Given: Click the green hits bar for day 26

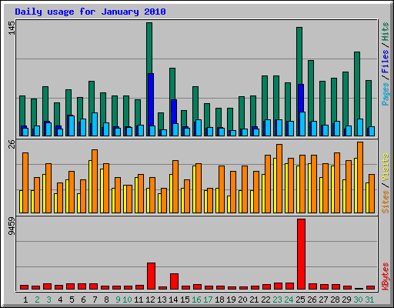Looking at the screenshot, I should (311, 91).
